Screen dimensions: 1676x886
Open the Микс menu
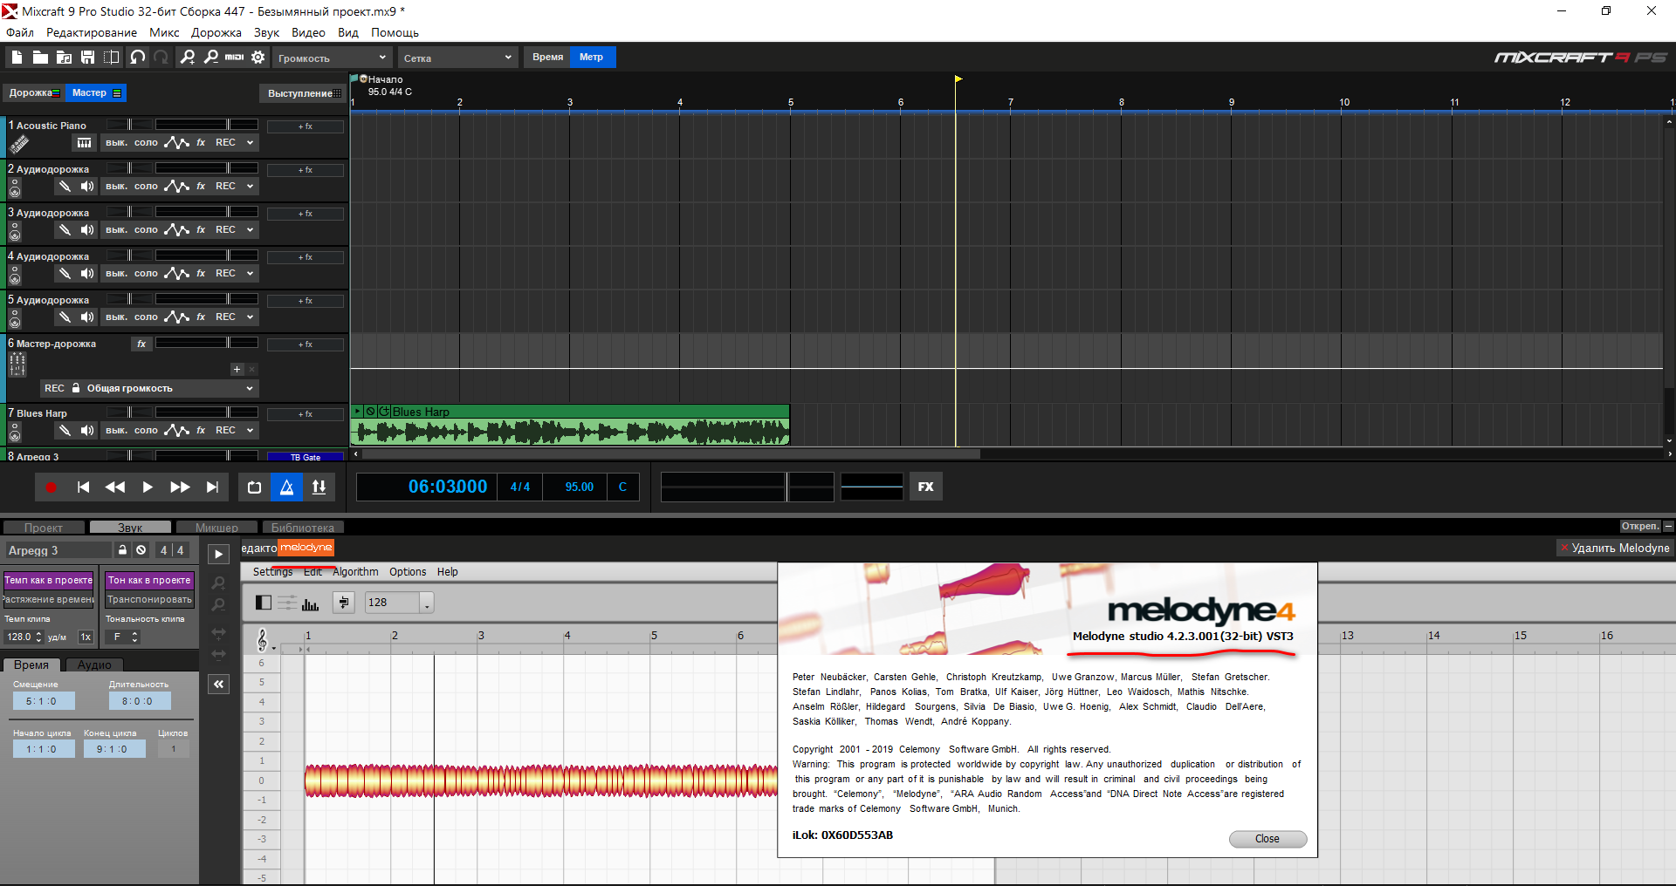coord(164,32)
